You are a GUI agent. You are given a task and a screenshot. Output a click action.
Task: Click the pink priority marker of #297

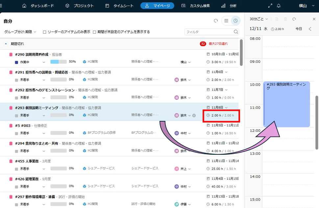click(x=11, y=197)
